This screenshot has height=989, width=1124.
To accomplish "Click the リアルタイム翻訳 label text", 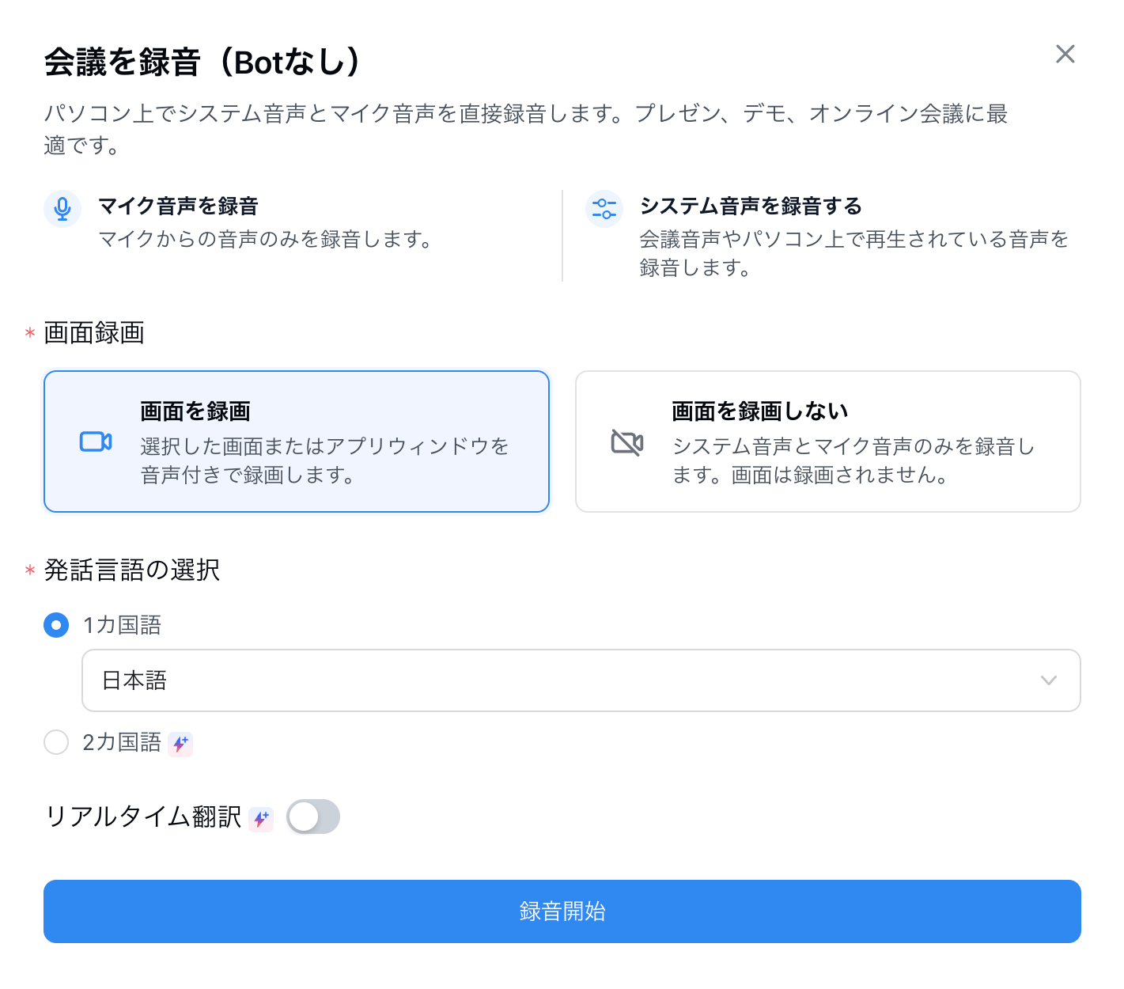I will tap(143, 817).
